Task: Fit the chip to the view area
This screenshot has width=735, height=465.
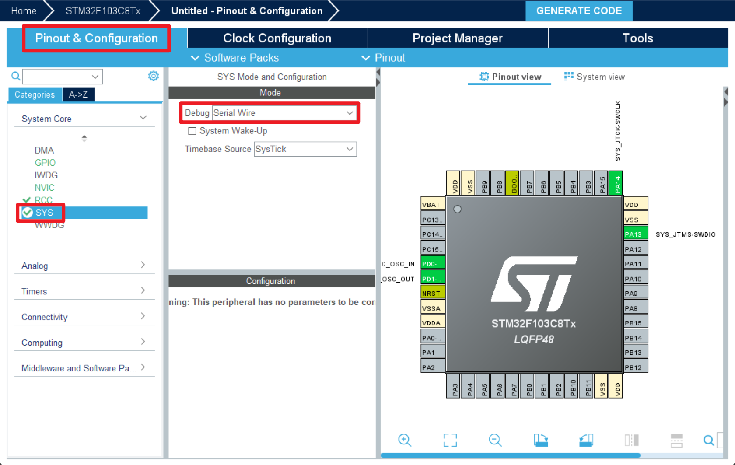Action: click(450, 440)
